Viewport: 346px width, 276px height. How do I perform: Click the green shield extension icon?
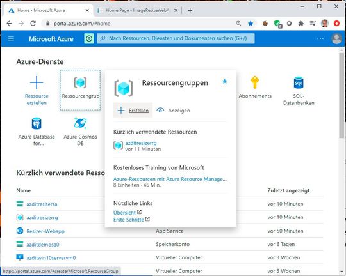(x=277, y=24)
